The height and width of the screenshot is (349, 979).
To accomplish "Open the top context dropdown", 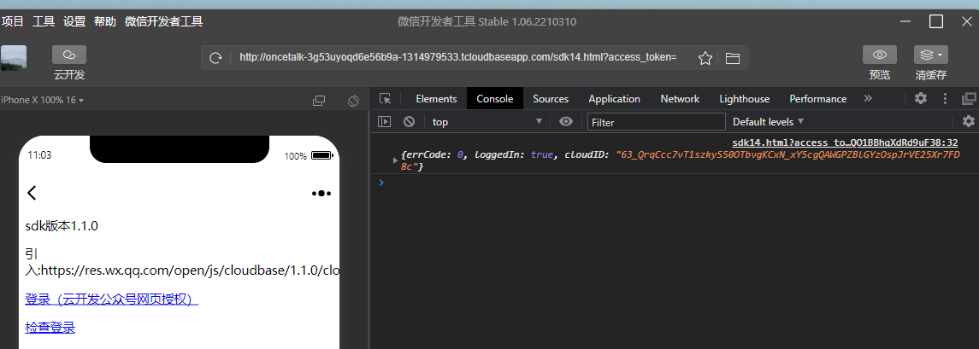I will coord(487,121).
